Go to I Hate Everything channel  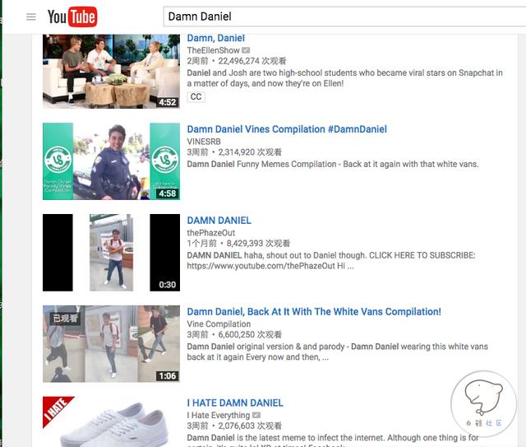pos(218,415)
